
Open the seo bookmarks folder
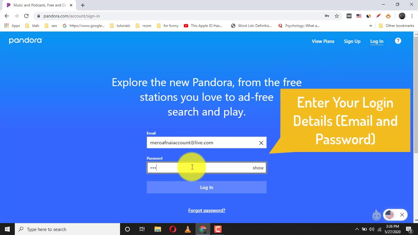coord(51,26)
